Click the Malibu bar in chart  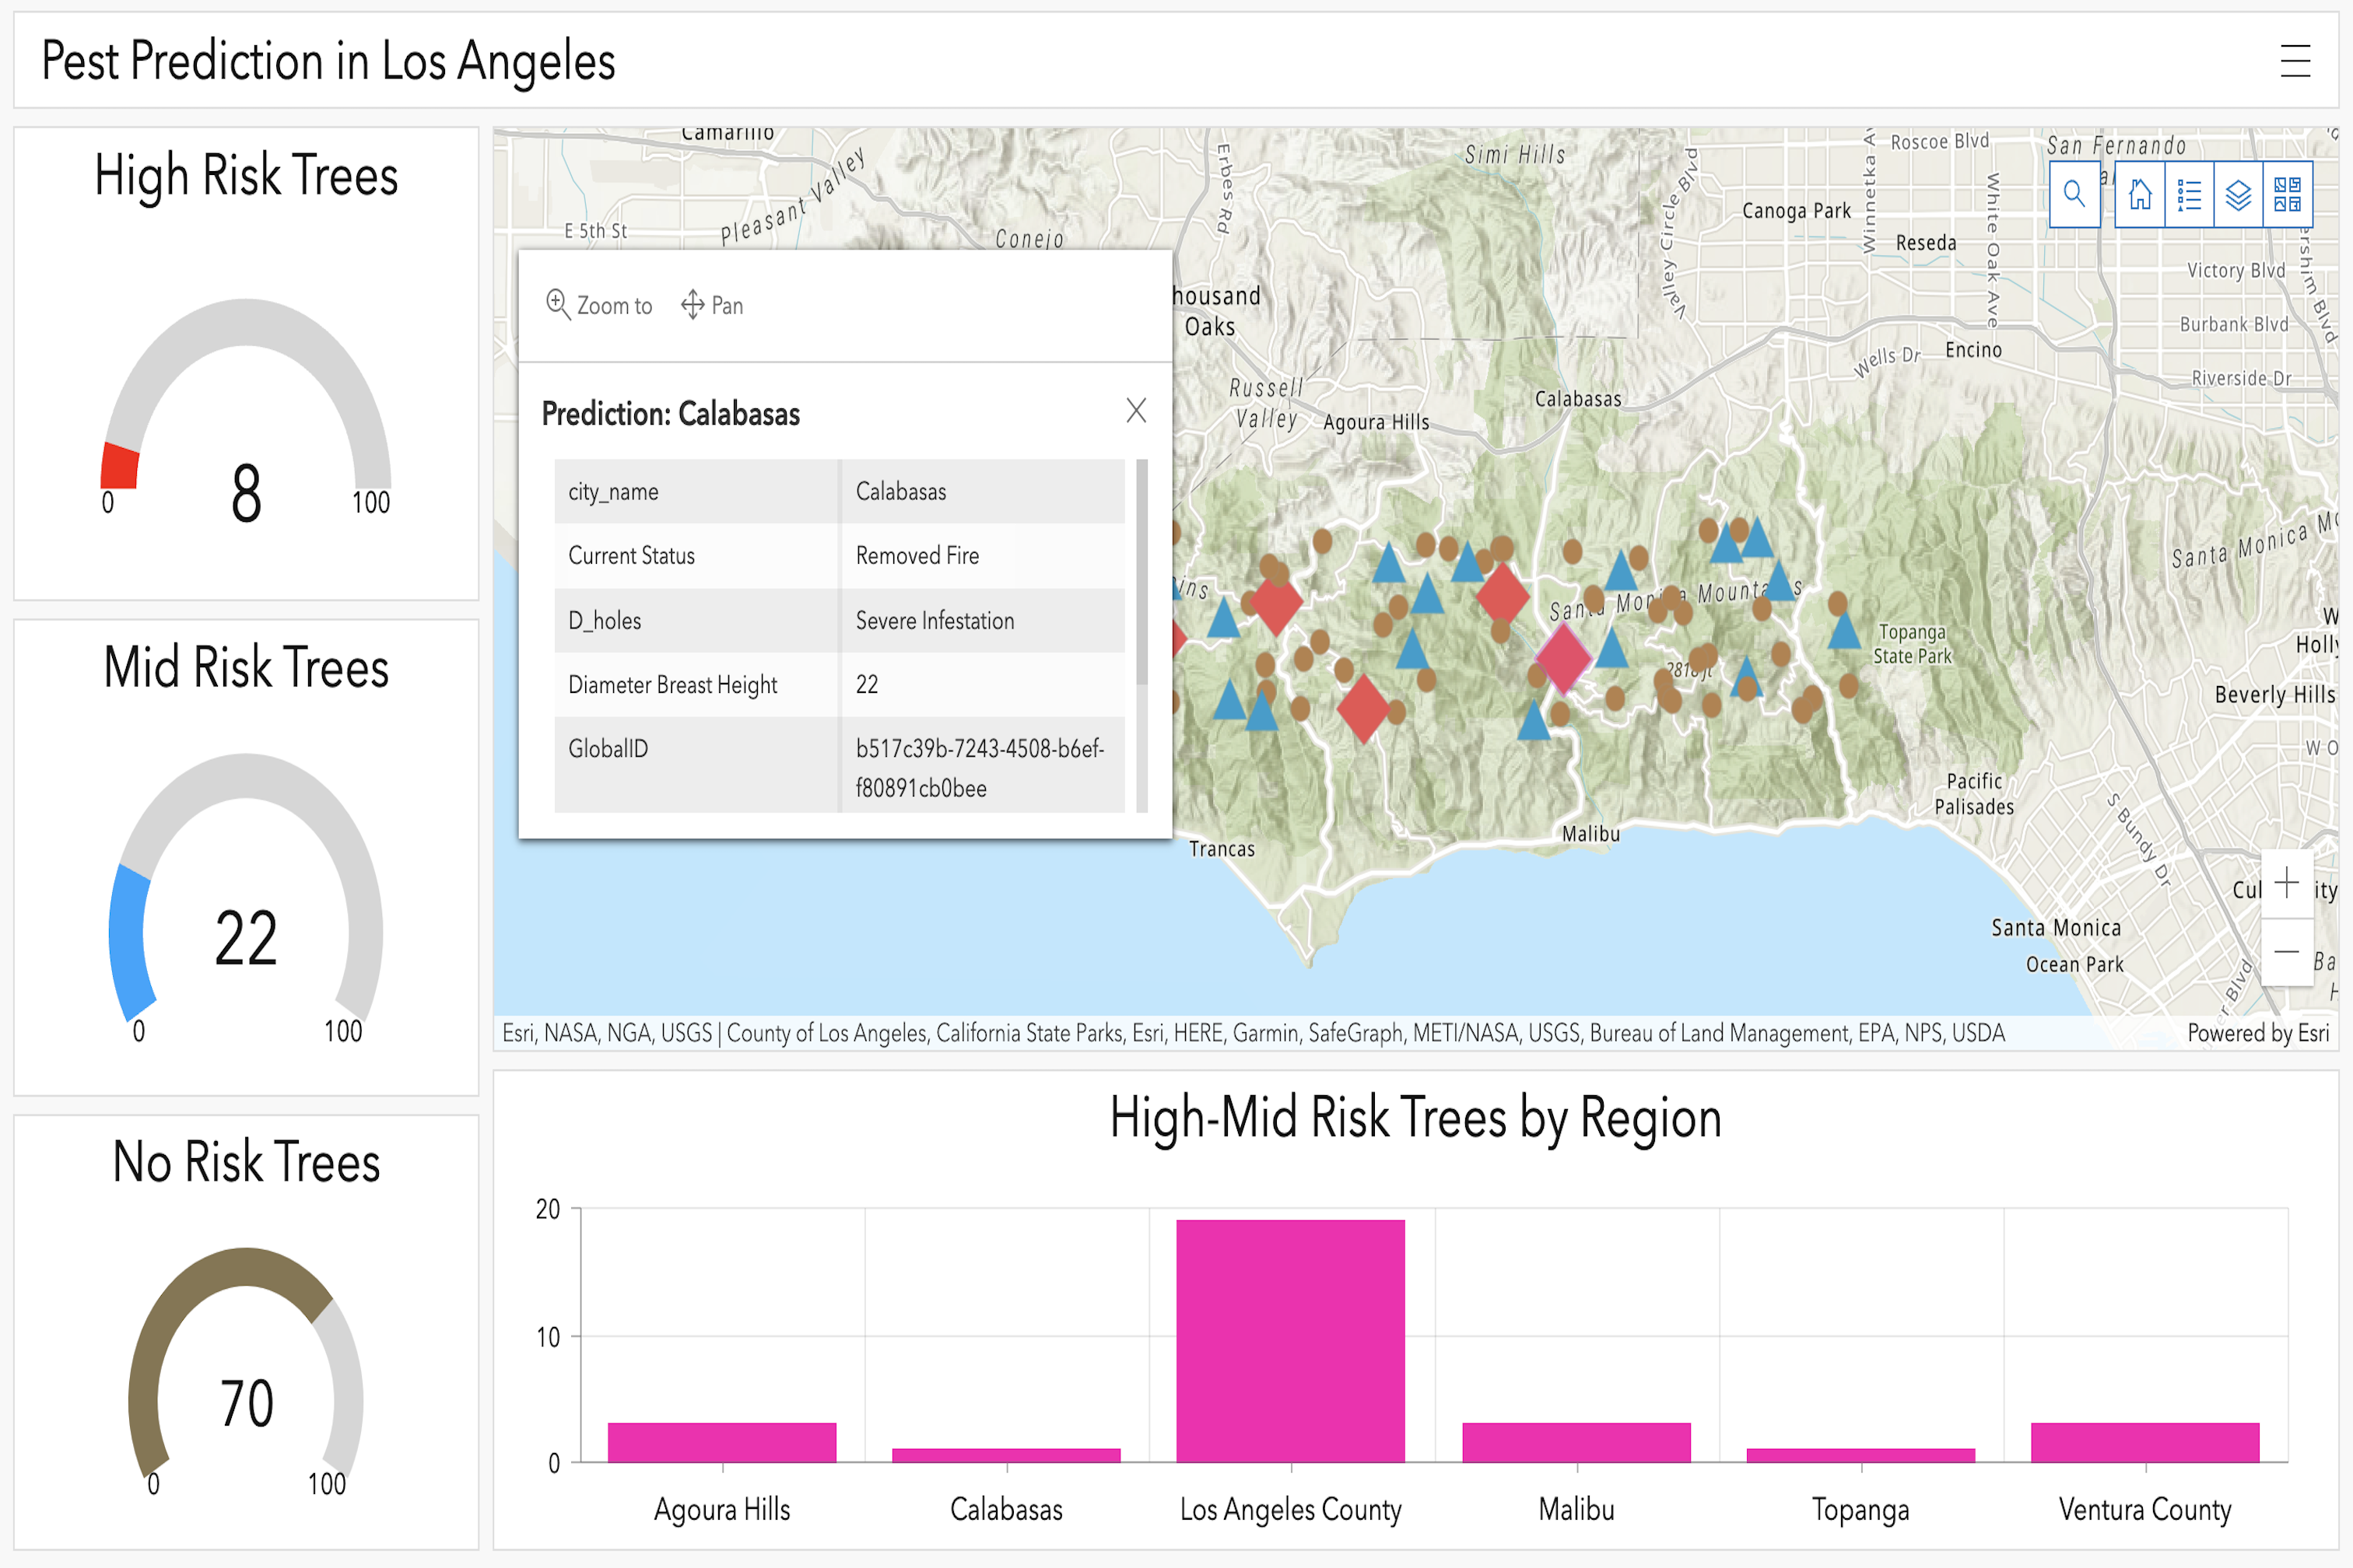point(1576,1442)
